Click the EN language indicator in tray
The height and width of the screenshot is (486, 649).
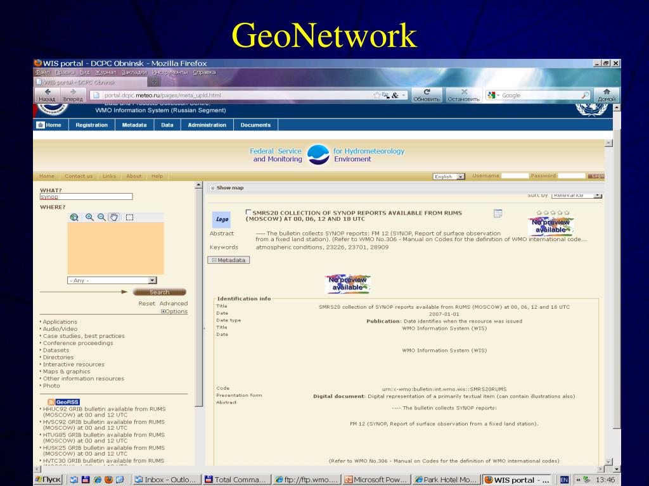coord(563,480)
